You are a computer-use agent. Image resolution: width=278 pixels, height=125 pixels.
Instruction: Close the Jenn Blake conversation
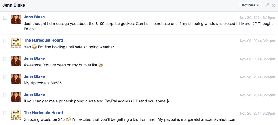tap(273, 5)
